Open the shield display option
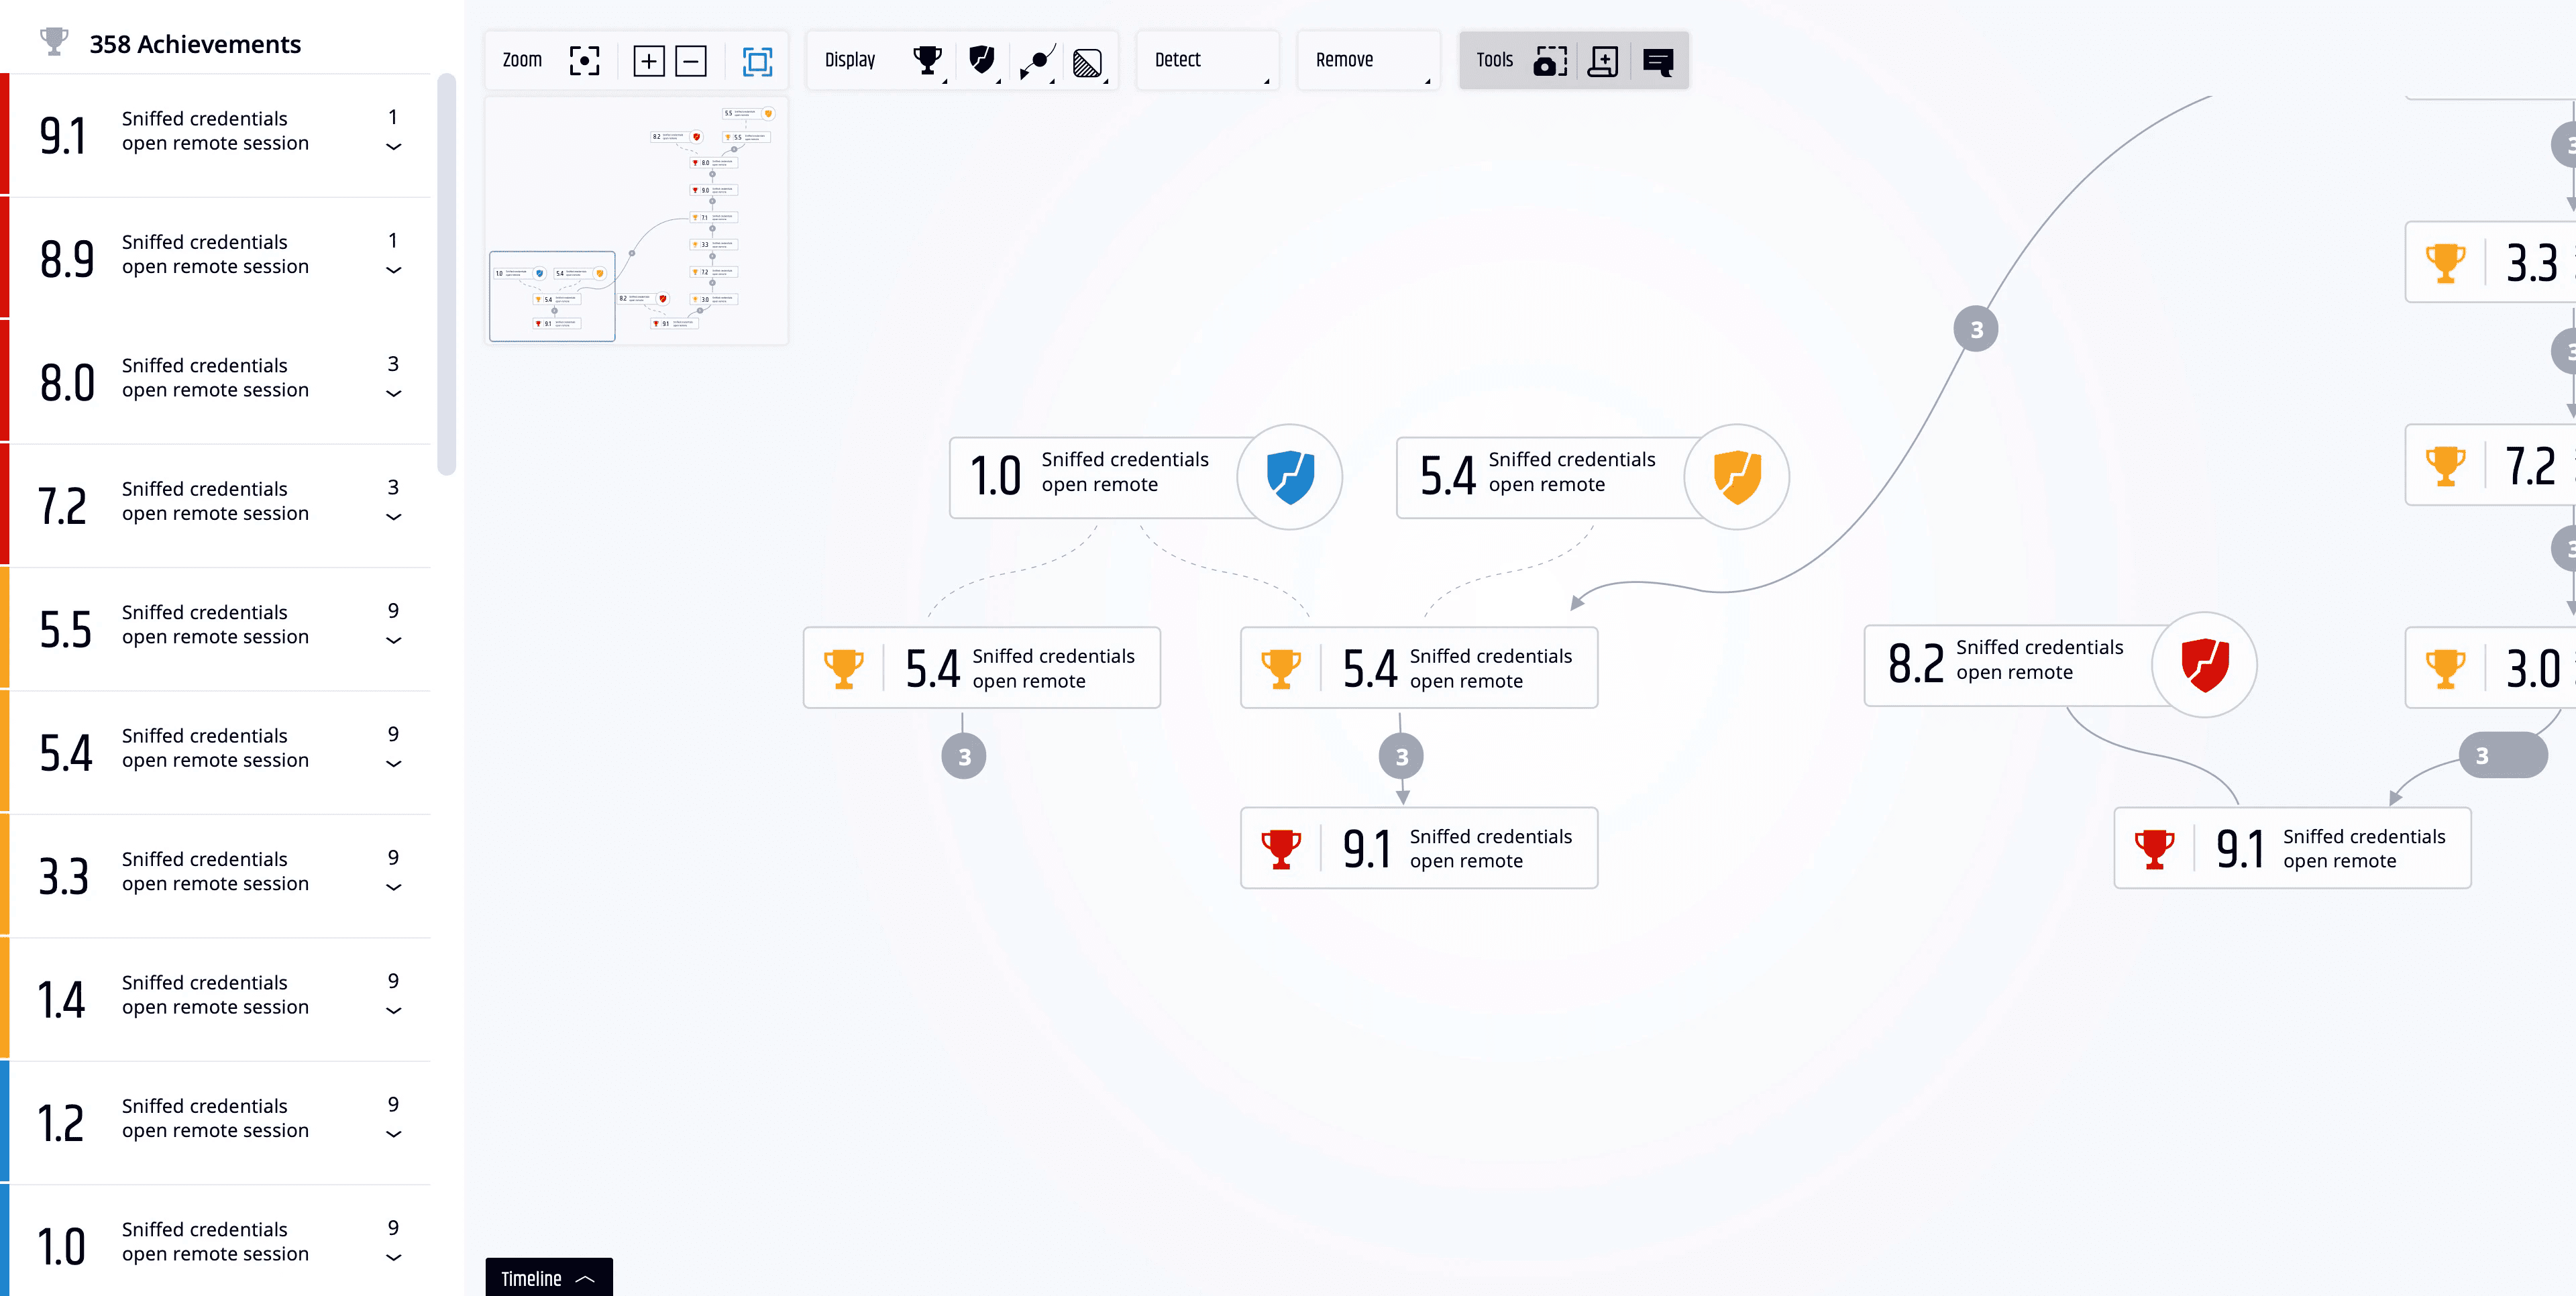Screen dimensions: 2576x1296 pos(982,60)
